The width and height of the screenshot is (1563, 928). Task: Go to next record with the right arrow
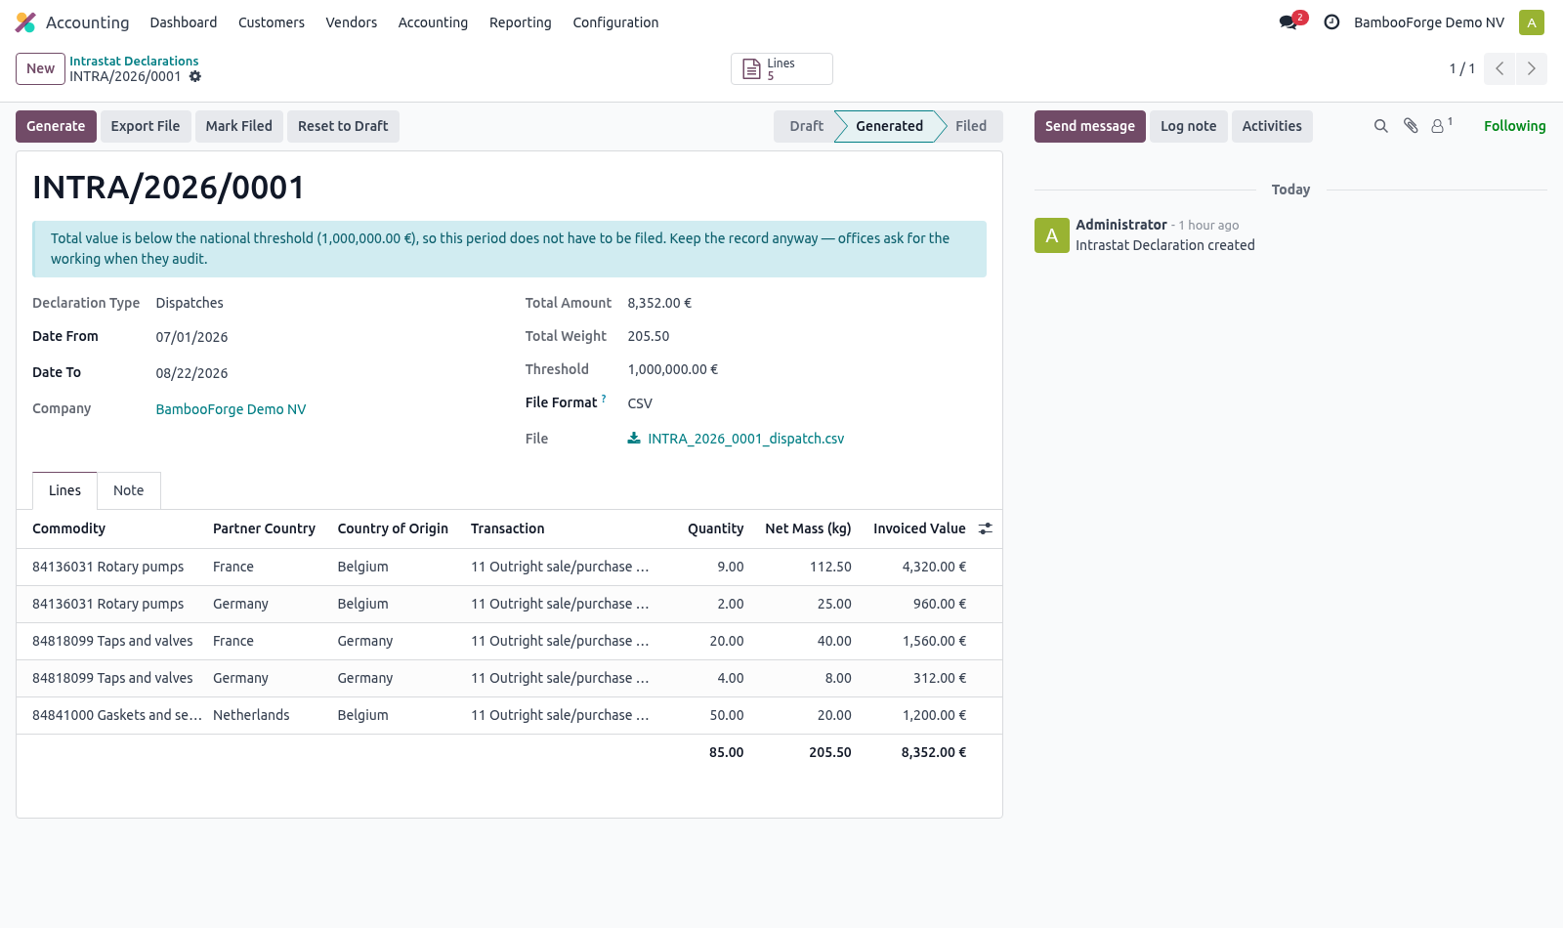[1532, 68]
